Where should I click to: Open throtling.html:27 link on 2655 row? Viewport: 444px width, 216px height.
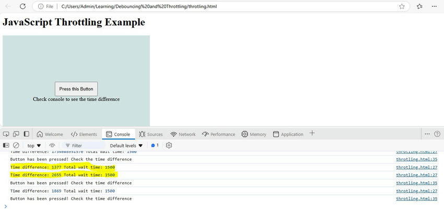(x=416, y=175)
